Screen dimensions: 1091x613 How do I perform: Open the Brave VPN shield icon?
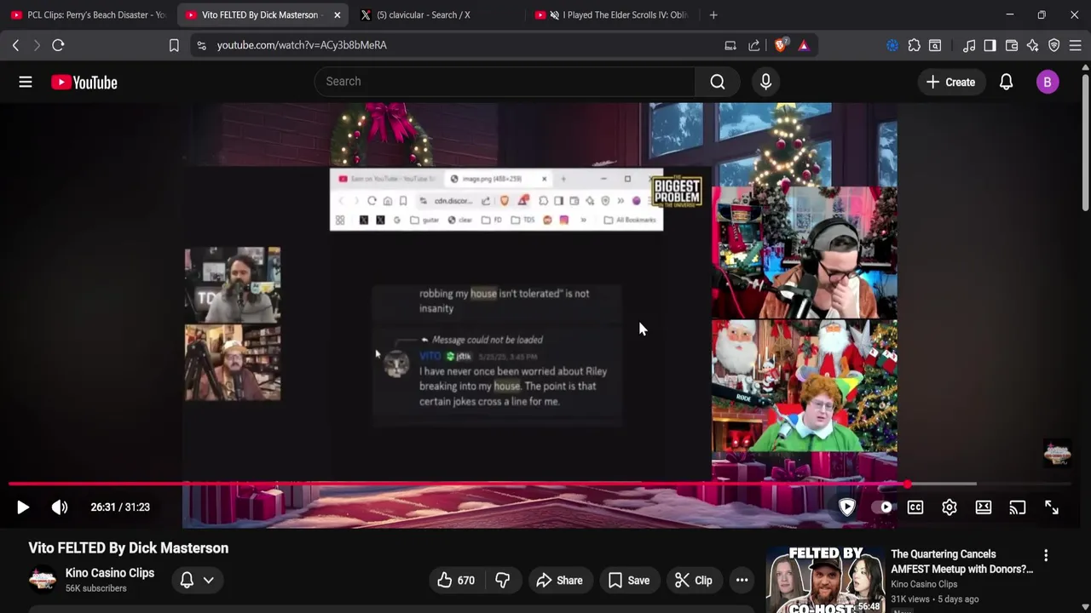[1054, 45]
